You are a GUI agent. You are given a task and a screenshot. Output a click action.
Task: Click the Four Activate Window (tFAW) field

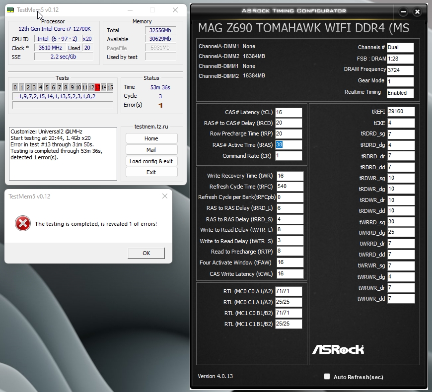[x=290, y=262]
